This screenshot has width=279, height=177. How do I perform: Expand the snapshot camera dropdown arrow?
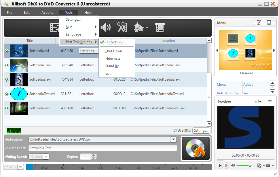click(x=273, y=166)
